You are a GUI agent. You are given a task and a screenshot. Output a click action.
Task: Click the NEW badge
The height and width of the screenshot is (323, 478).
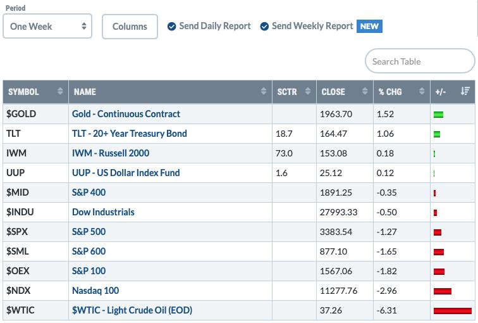coord(369,26)
